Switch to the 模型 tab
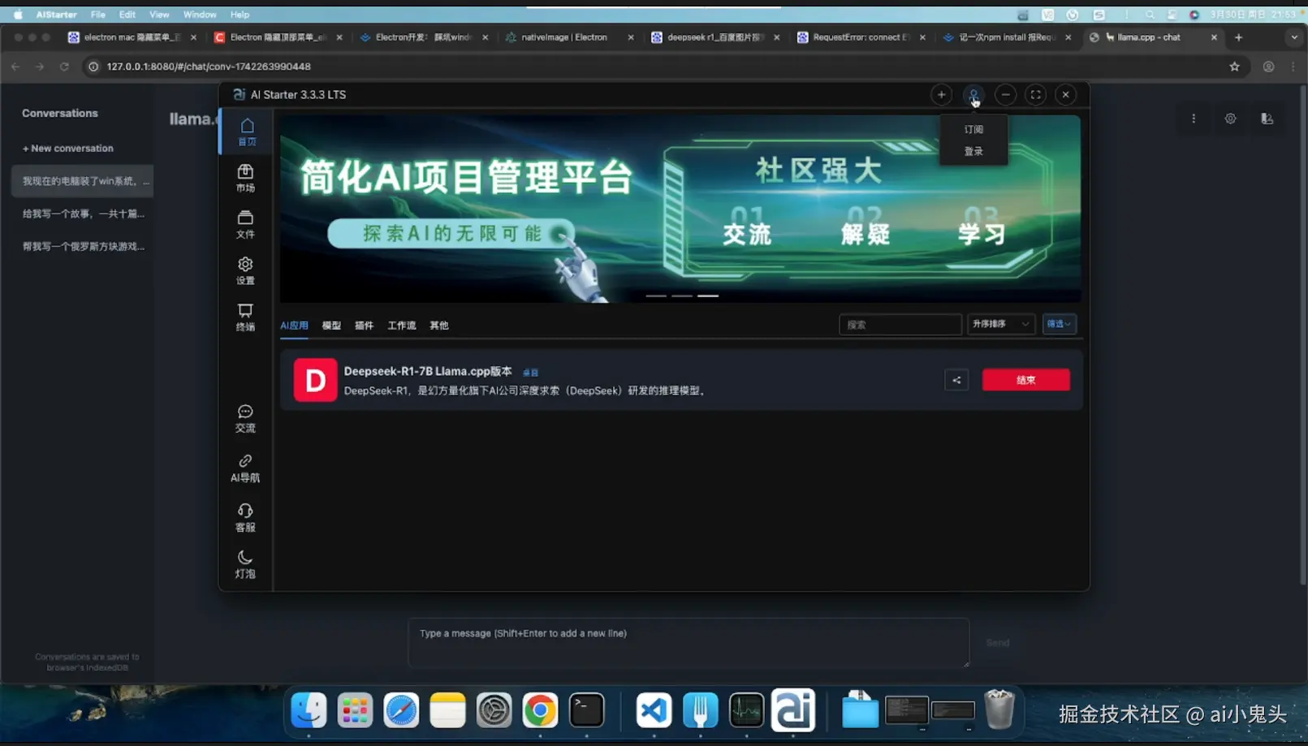 point(331,326)
